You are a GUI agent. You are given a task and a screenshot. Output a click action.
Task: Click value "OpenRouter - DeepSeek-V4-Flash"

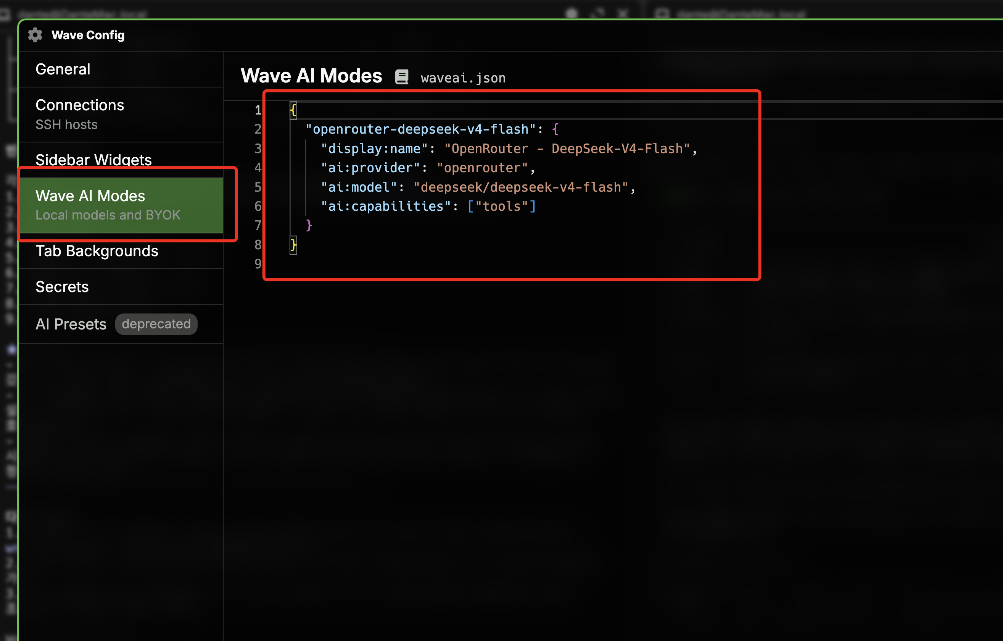click(x=567, y=149)
